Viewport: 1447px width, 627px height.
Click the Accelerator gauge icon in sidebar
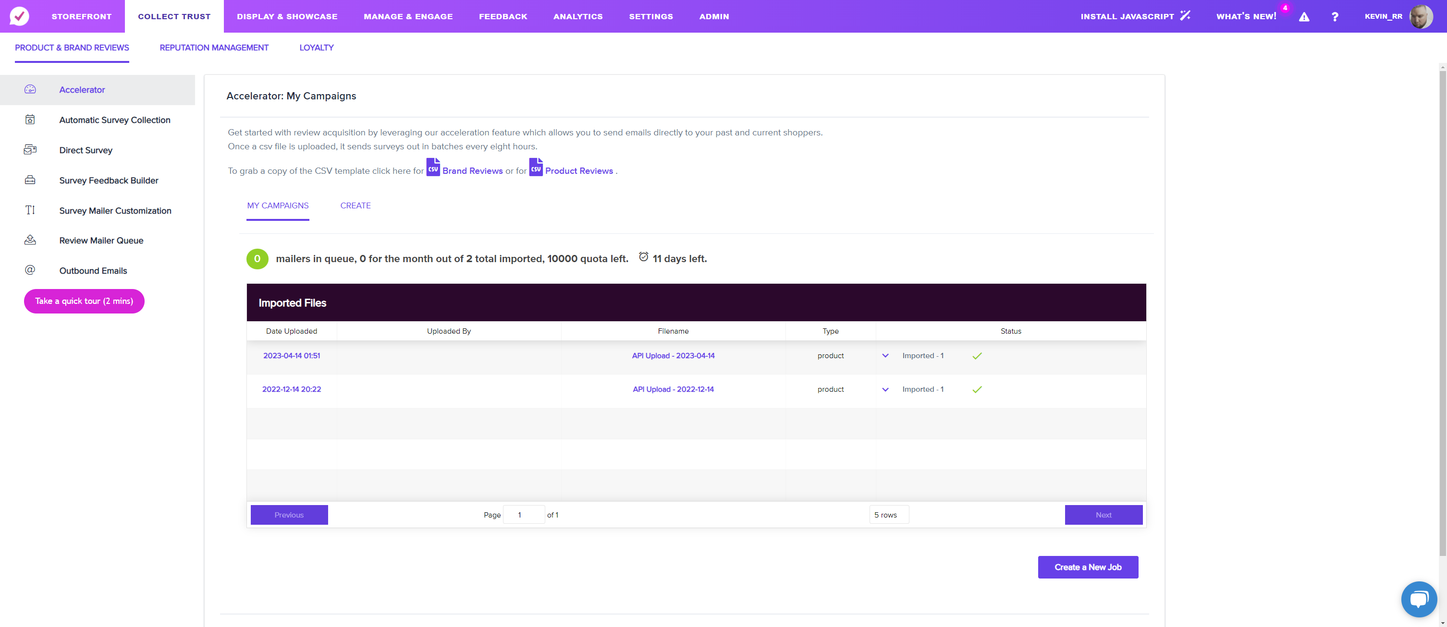click(30, 89)
